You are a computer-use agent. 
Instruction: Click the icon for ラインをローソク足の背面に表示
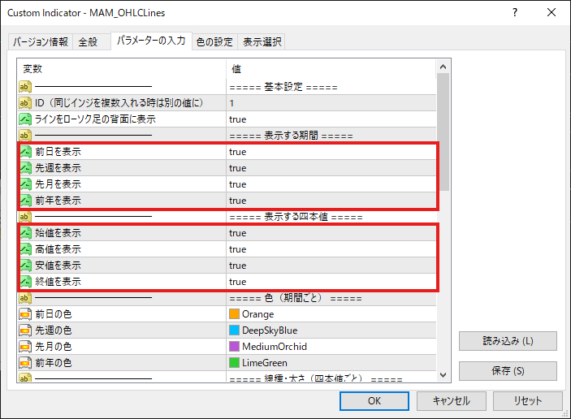25,119
